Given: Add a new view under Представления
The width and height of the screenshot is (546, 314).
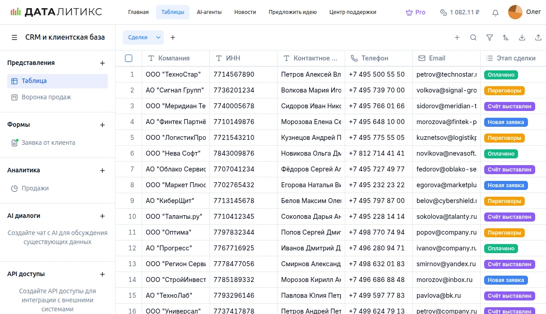Looking at the screenshot, I should point(102,63).
